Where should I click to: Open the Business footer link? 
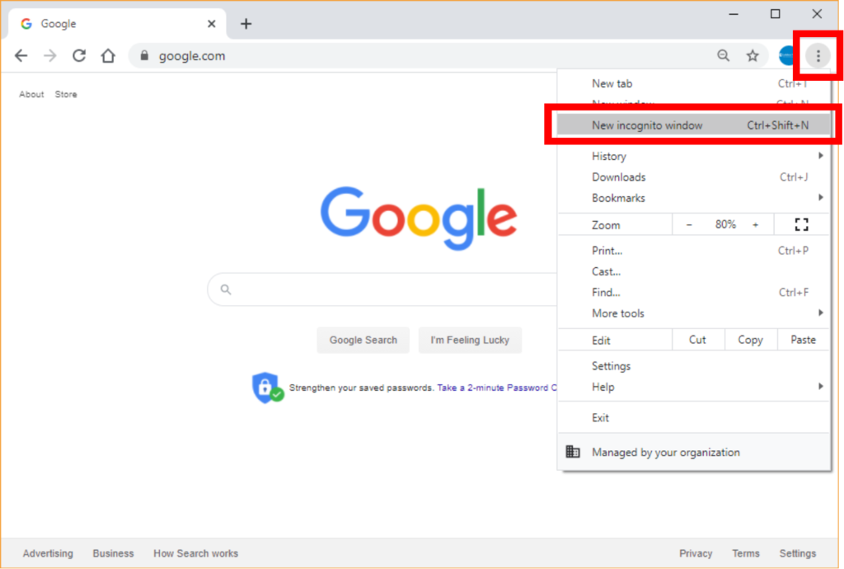(113, 553)
